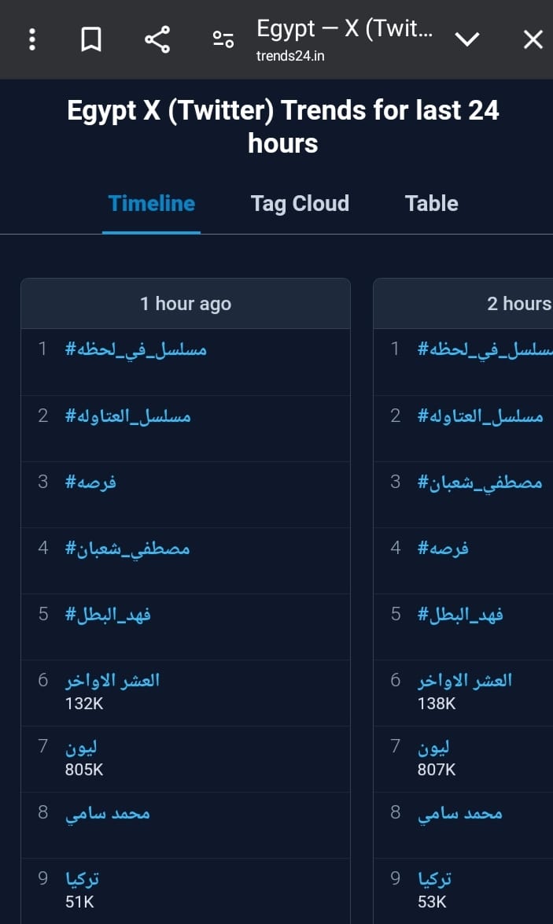Open محمد سامي trend in first column
This screenshot has height=924, width=553.
pyautogui.click(x=108, y=813)
